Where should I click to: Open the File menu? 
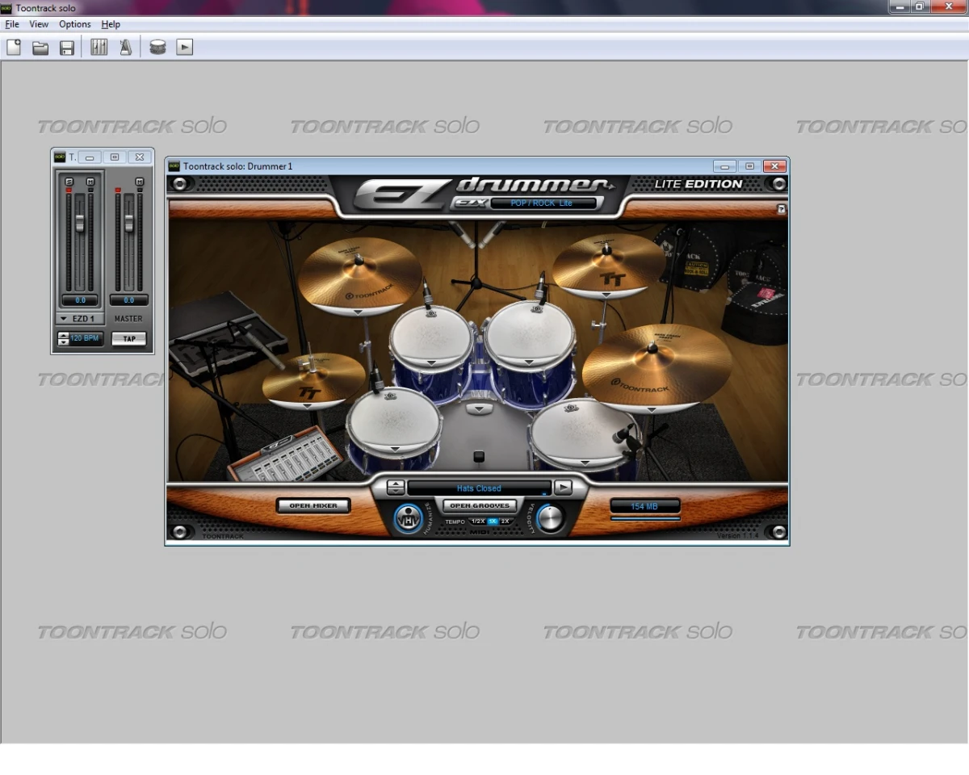12,24
